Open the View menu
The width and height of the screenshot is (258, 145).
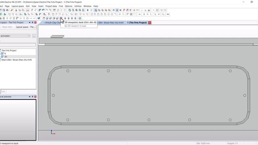click(34, 6)
